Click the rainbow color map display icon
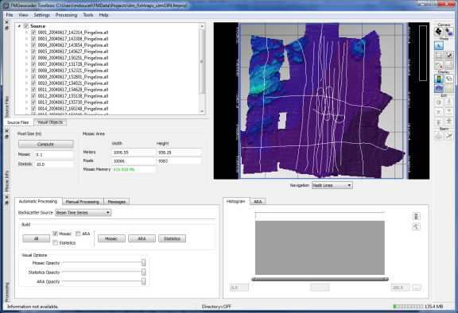The image size is (458, 313). pos(439,79)
